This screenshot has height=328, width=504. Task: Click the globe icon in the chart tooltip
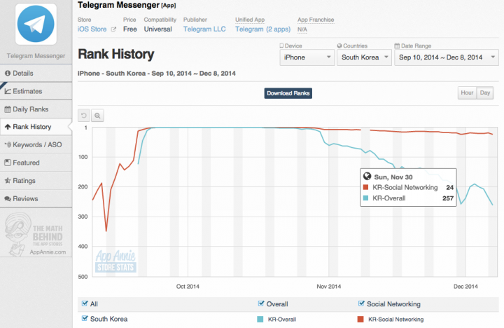367,176
